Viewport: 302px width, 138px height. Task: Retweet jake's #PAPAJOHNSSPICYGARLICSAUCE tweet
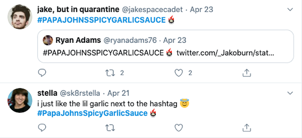click(x=110, y=73)
